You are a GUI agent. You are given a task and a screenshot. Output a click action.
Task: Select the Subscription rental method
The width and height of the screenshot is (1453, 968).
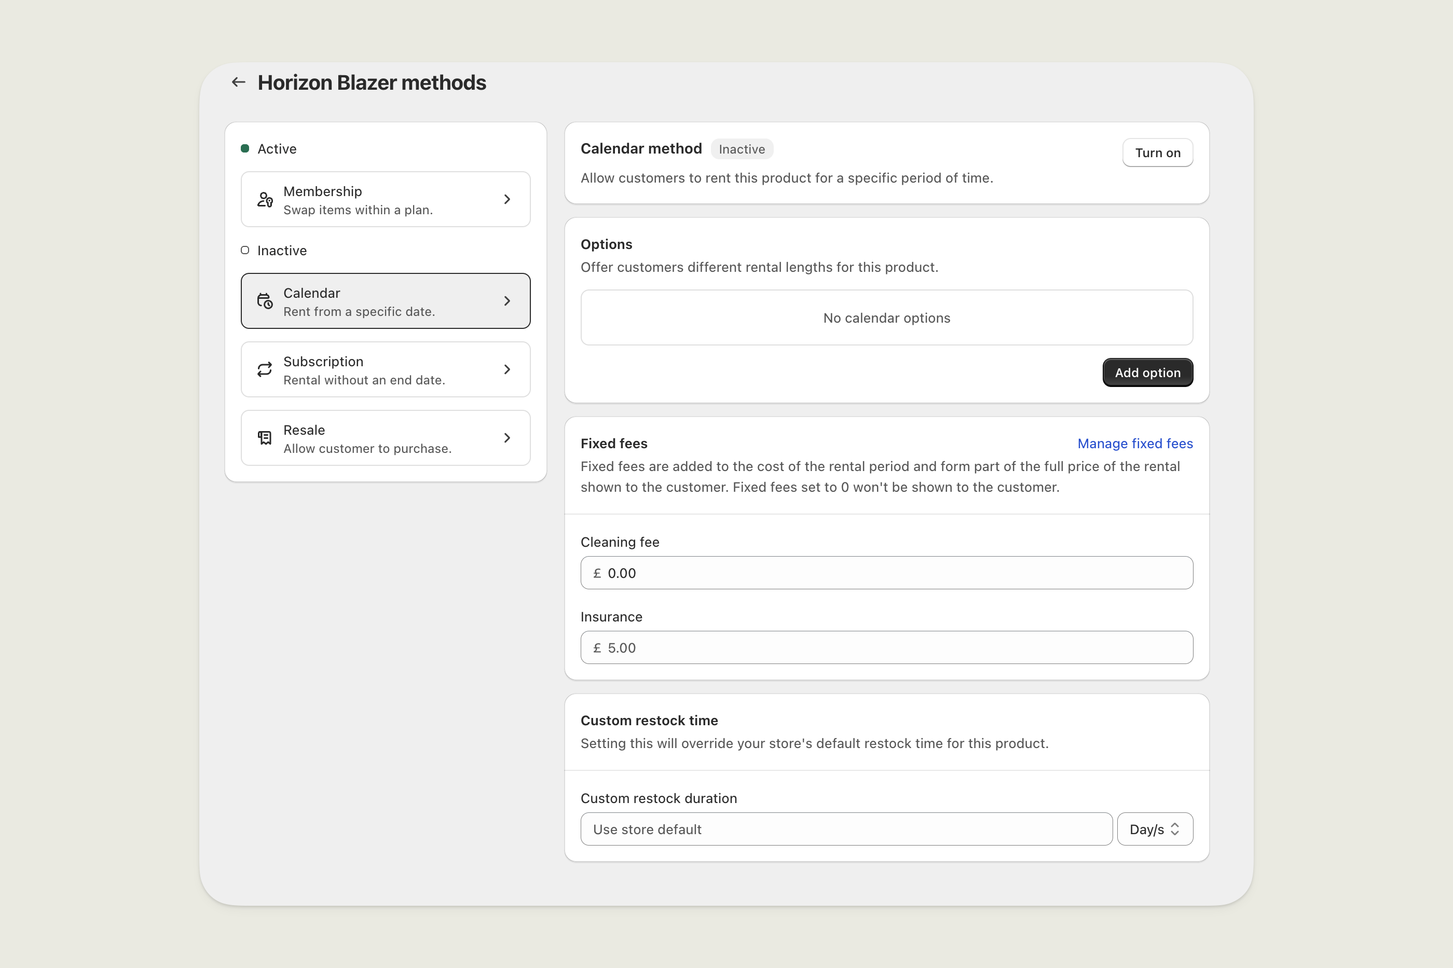385,370
